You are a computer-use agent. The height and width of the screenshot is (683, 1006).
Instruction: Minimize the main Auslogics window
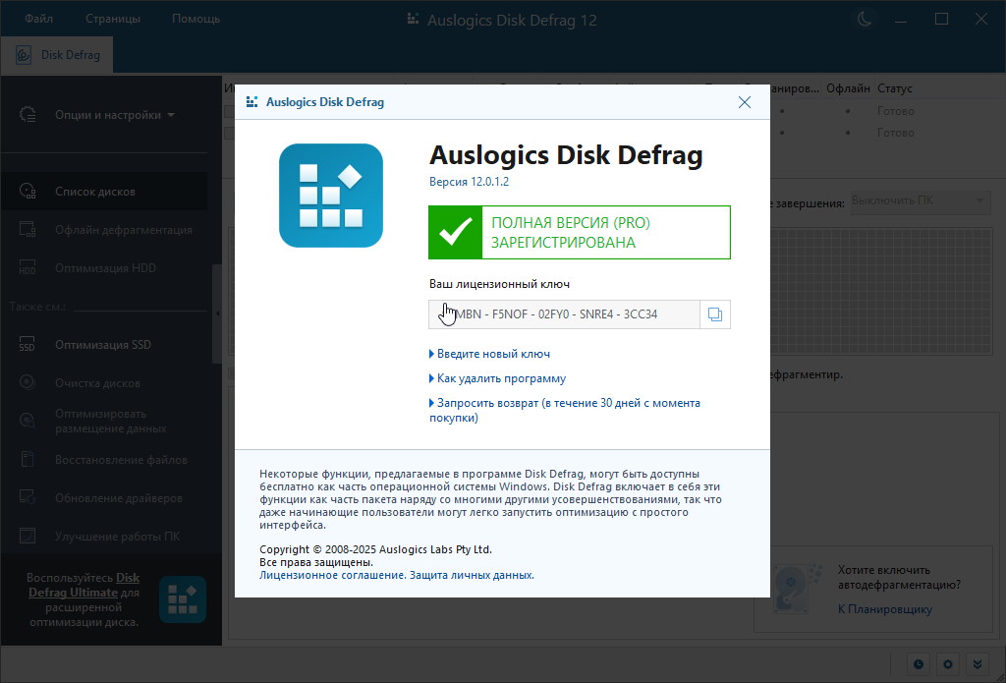[x=901, y=20]
